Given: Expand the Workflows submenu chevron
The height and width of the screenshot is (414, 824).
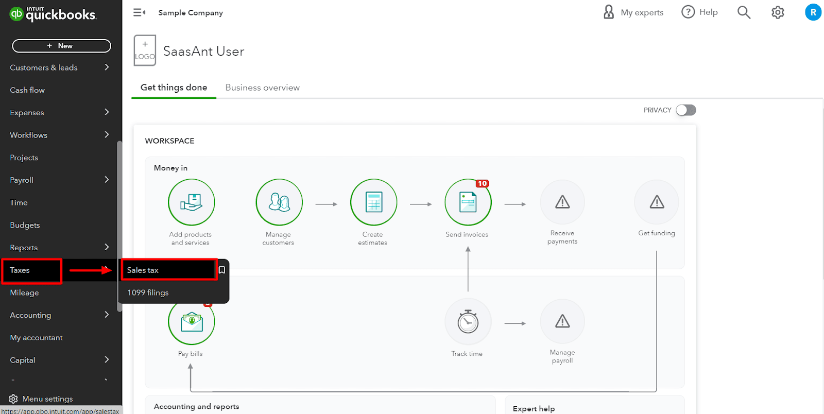Looking at the screenshot, I should pos(107,134).
